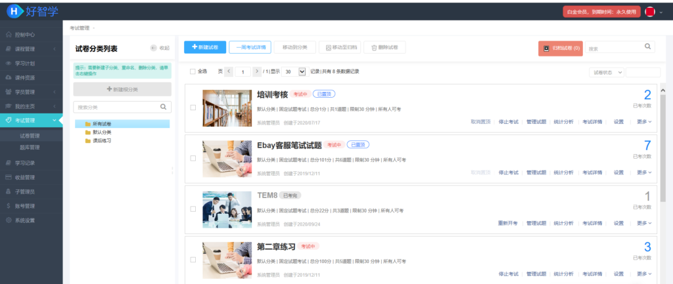
Task: Click the top search magnifier icon
Action: (647, 47)
